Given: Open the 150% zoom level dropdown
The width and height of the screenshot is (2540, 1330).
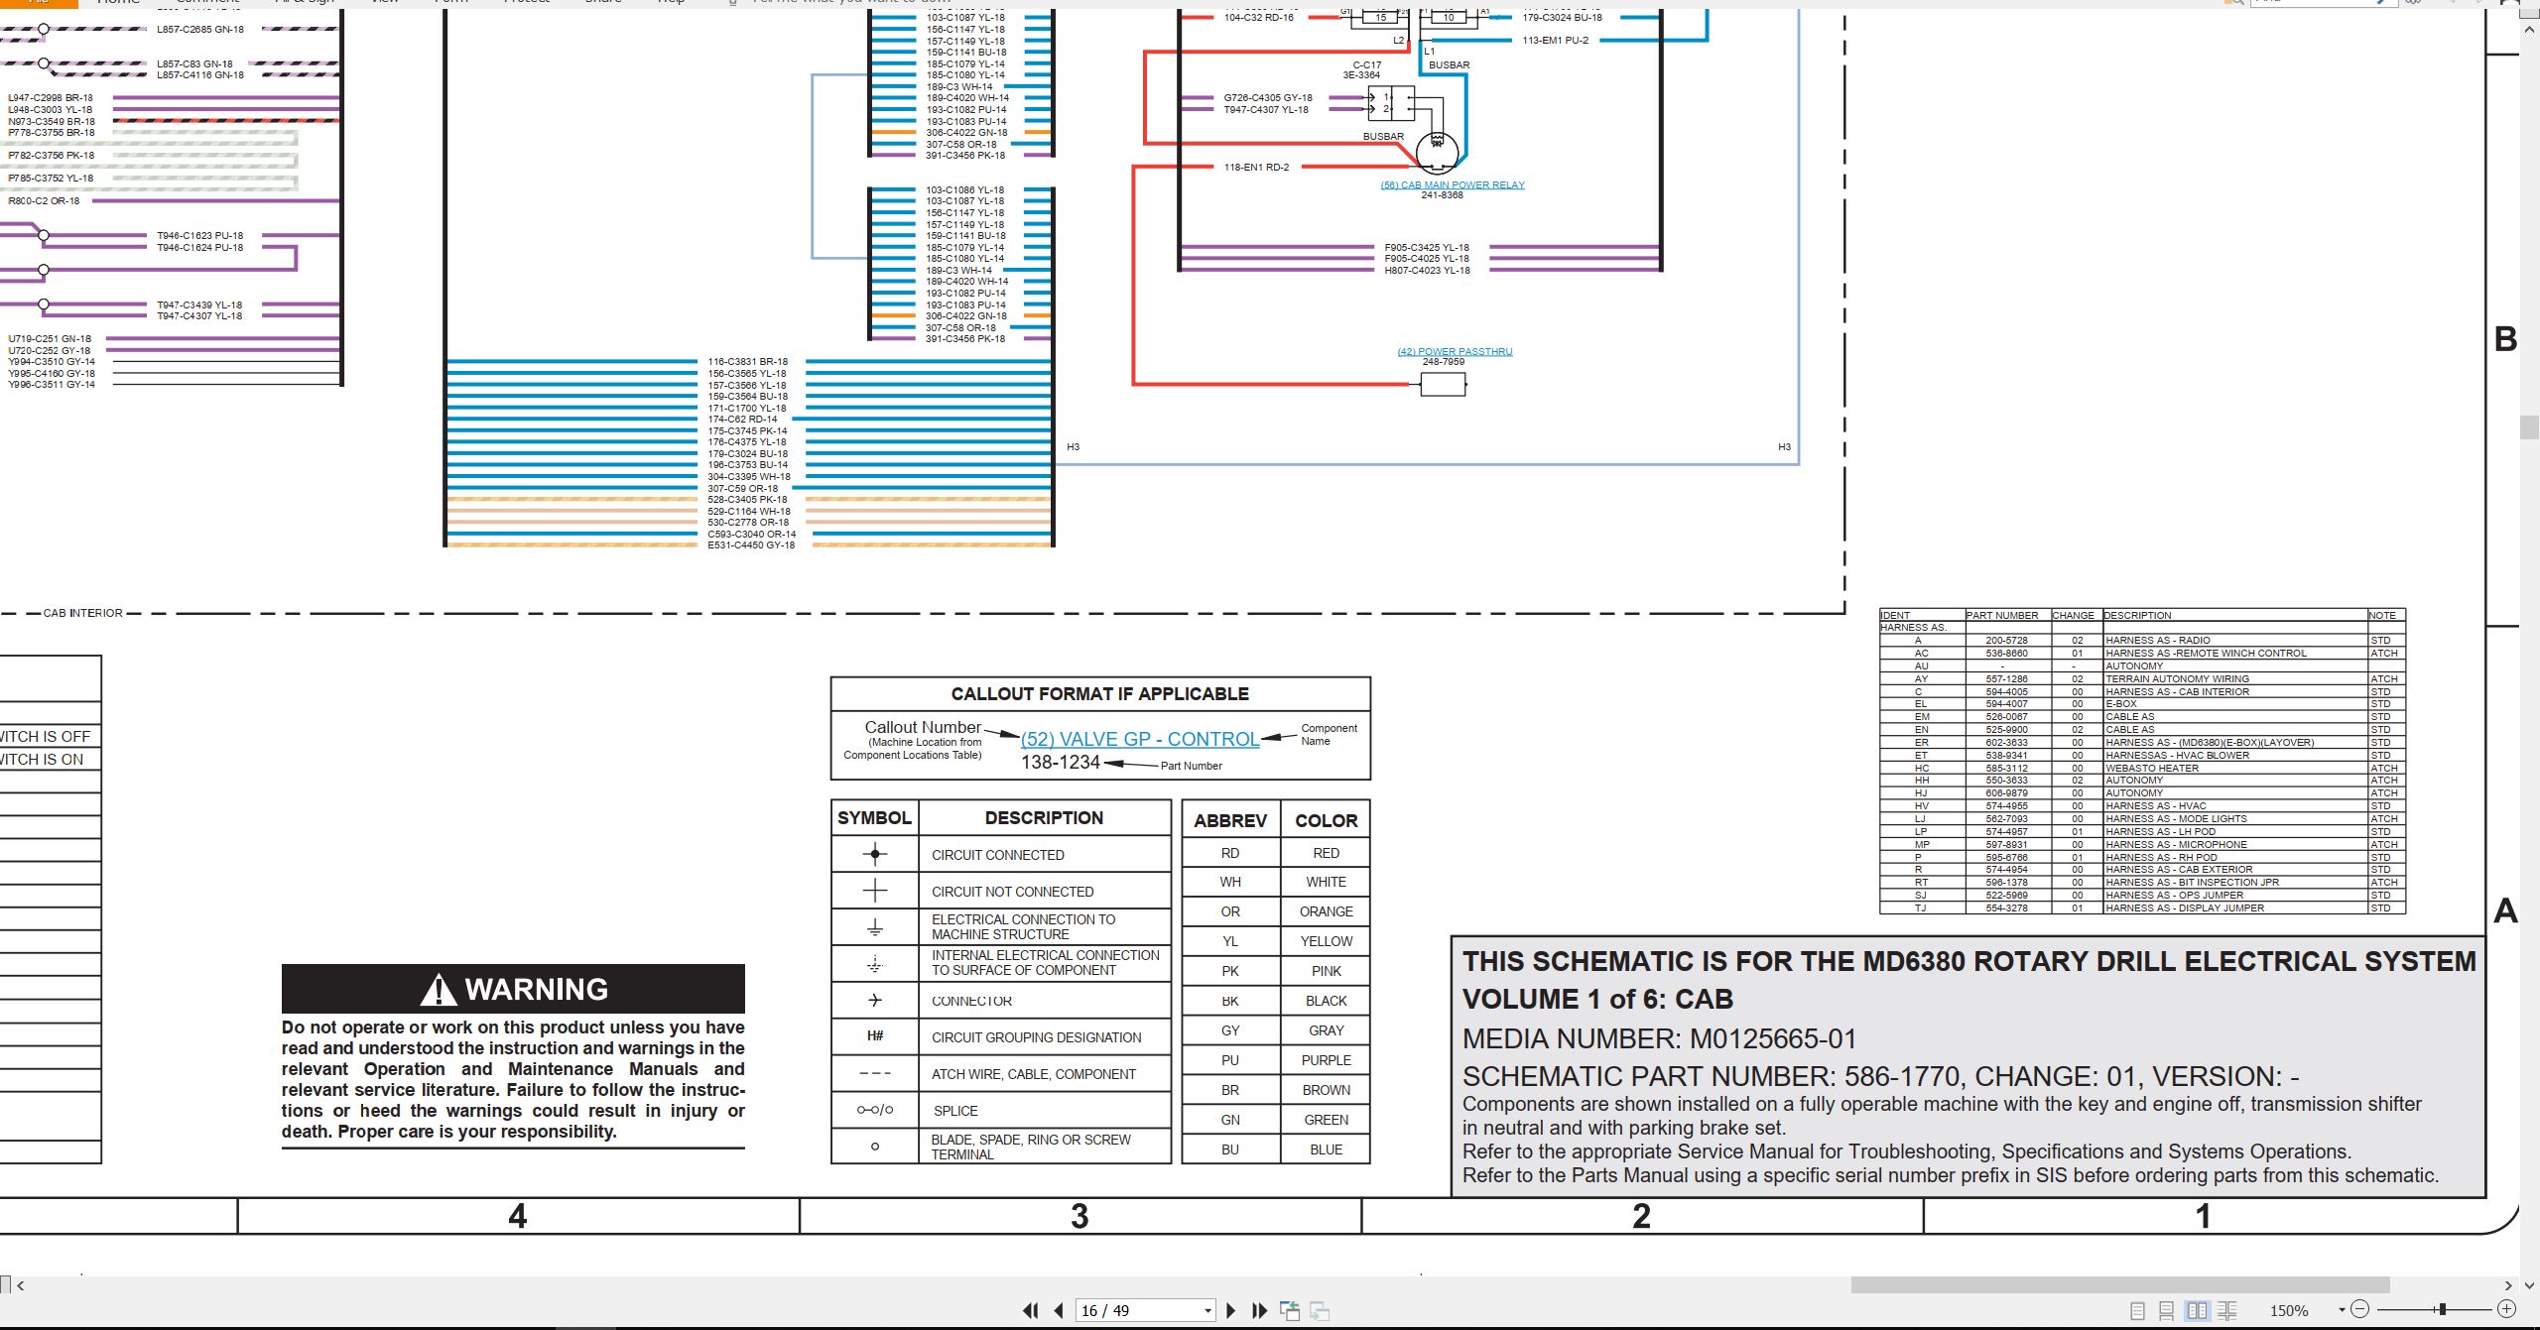Looking at the screenshot, I should (x=2342, y=1310).
